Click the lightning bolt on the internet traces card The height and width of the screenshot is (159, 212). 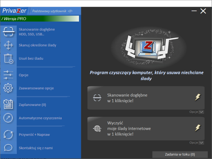pyautogui.click(x=198, y=128)
